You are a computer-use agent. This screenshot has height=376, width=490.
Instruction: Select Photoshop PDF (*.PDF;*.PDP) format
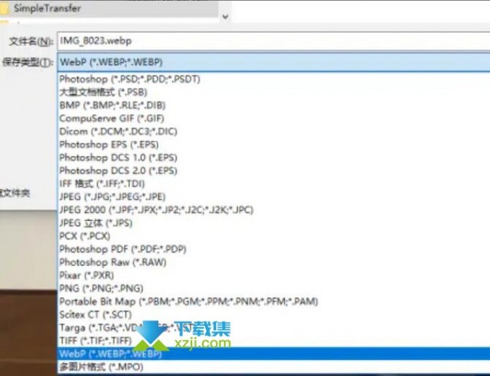point(274,250)
